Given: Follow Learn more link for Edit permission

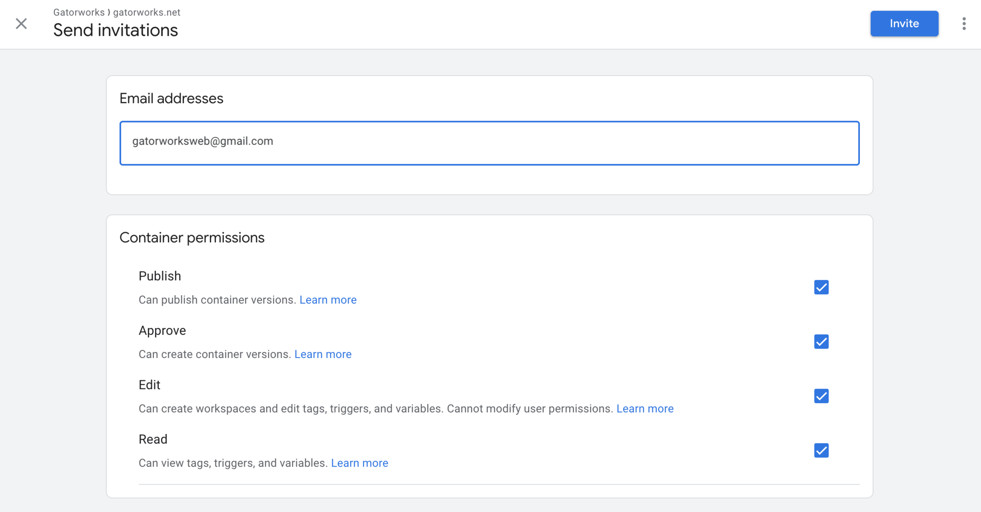Looking at the screenshot, I should coord(645,409).
